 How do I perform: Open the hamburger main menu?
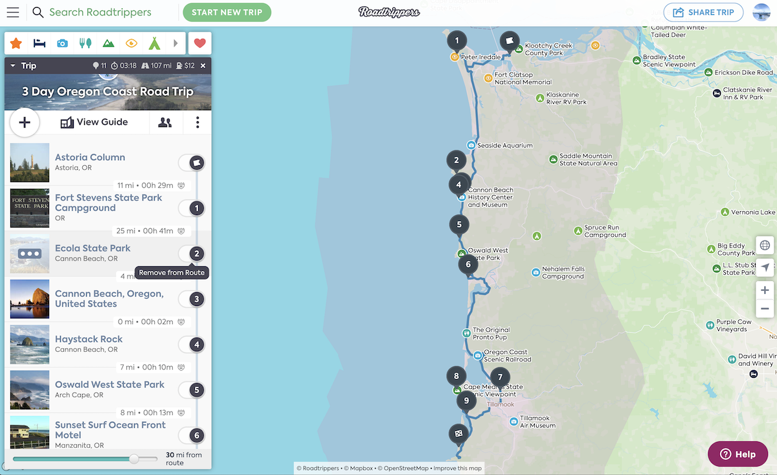click(x=13, y=12)
